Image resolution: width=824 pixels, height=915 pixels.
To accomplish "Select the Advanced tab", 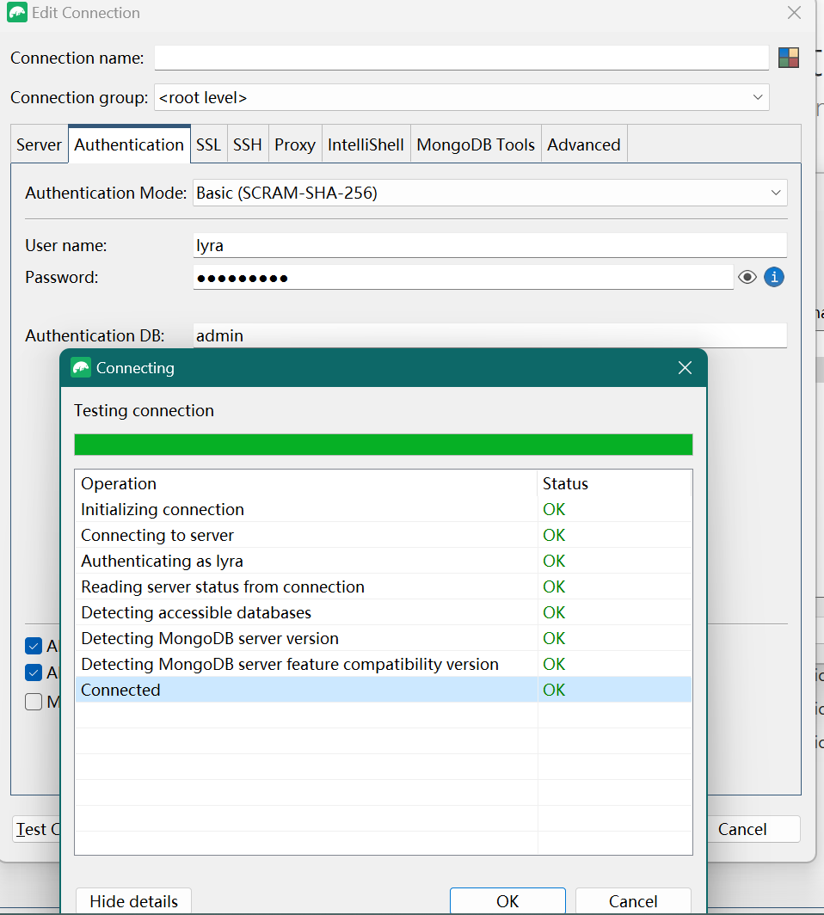I will coord(583,144).
